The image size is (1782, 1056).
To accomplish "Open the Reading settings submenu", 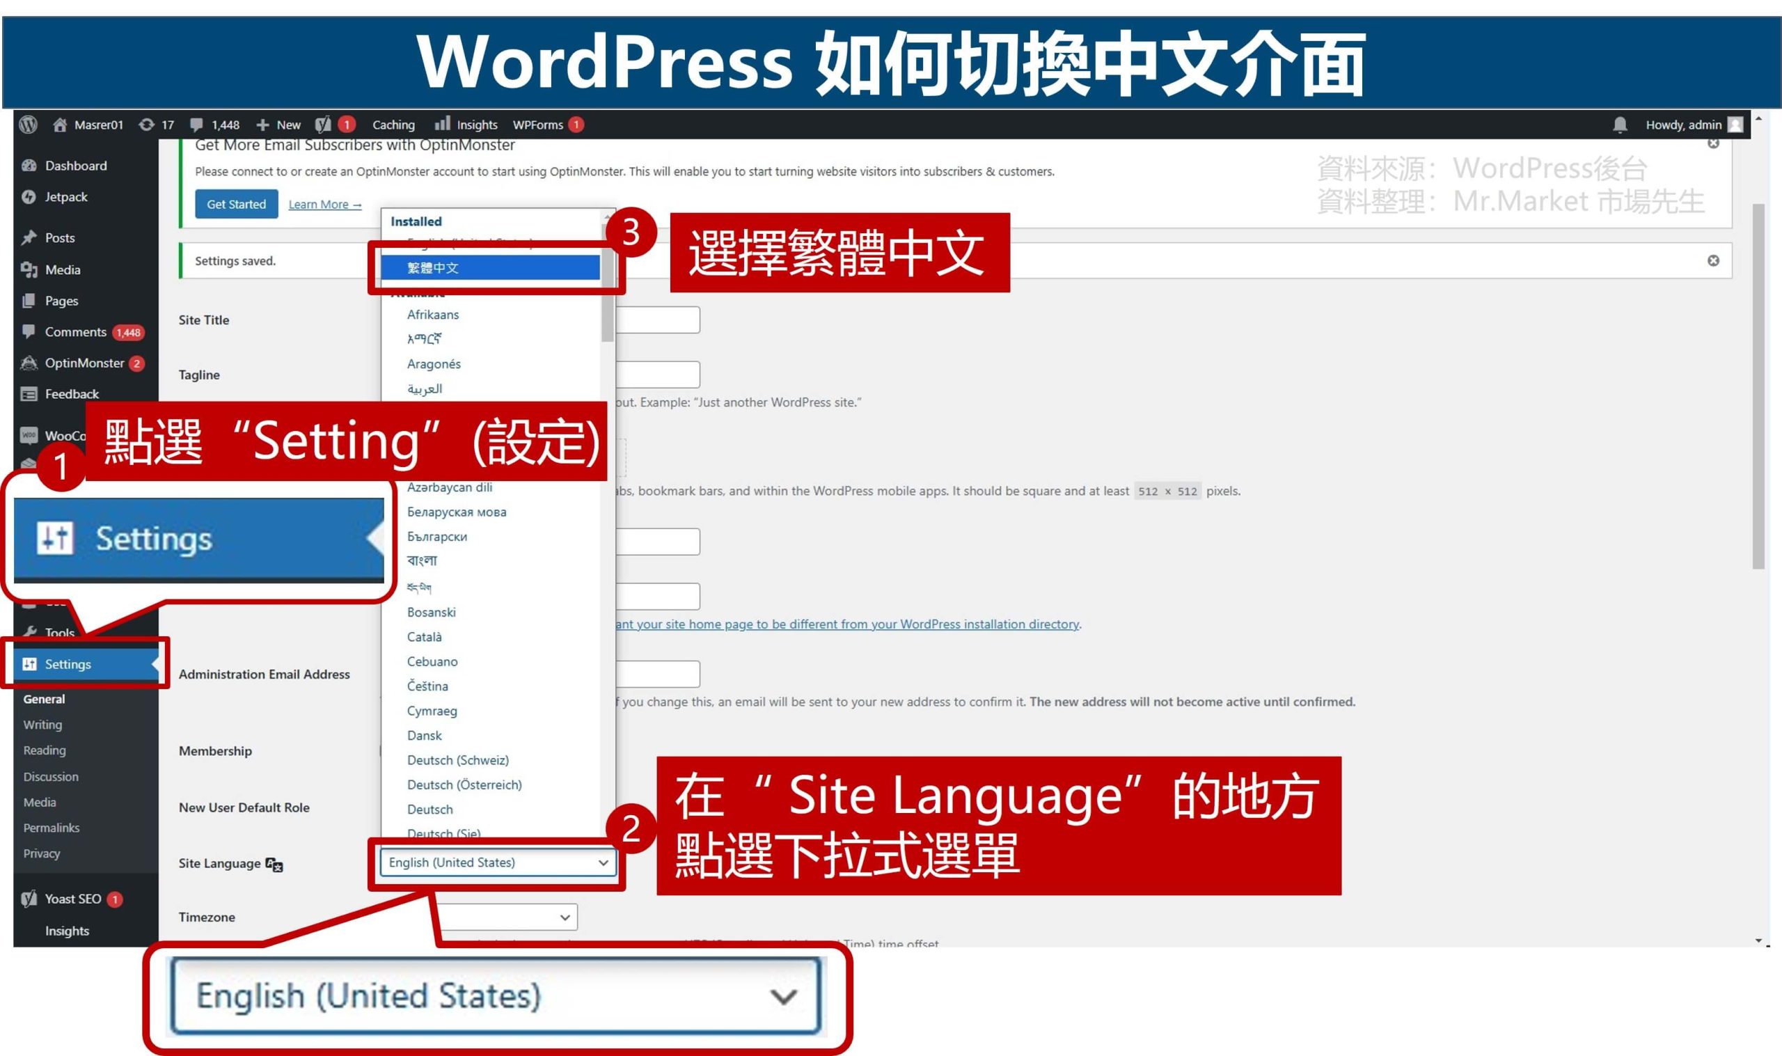I will point(44,750).
